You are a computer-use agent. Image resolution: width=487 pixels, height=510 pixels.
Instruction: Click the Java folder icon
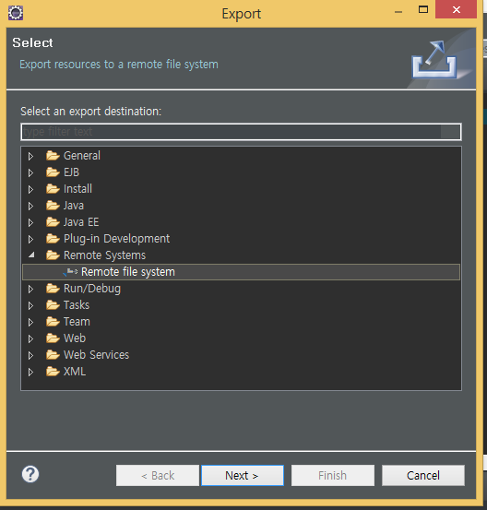[x=53, y=206]
